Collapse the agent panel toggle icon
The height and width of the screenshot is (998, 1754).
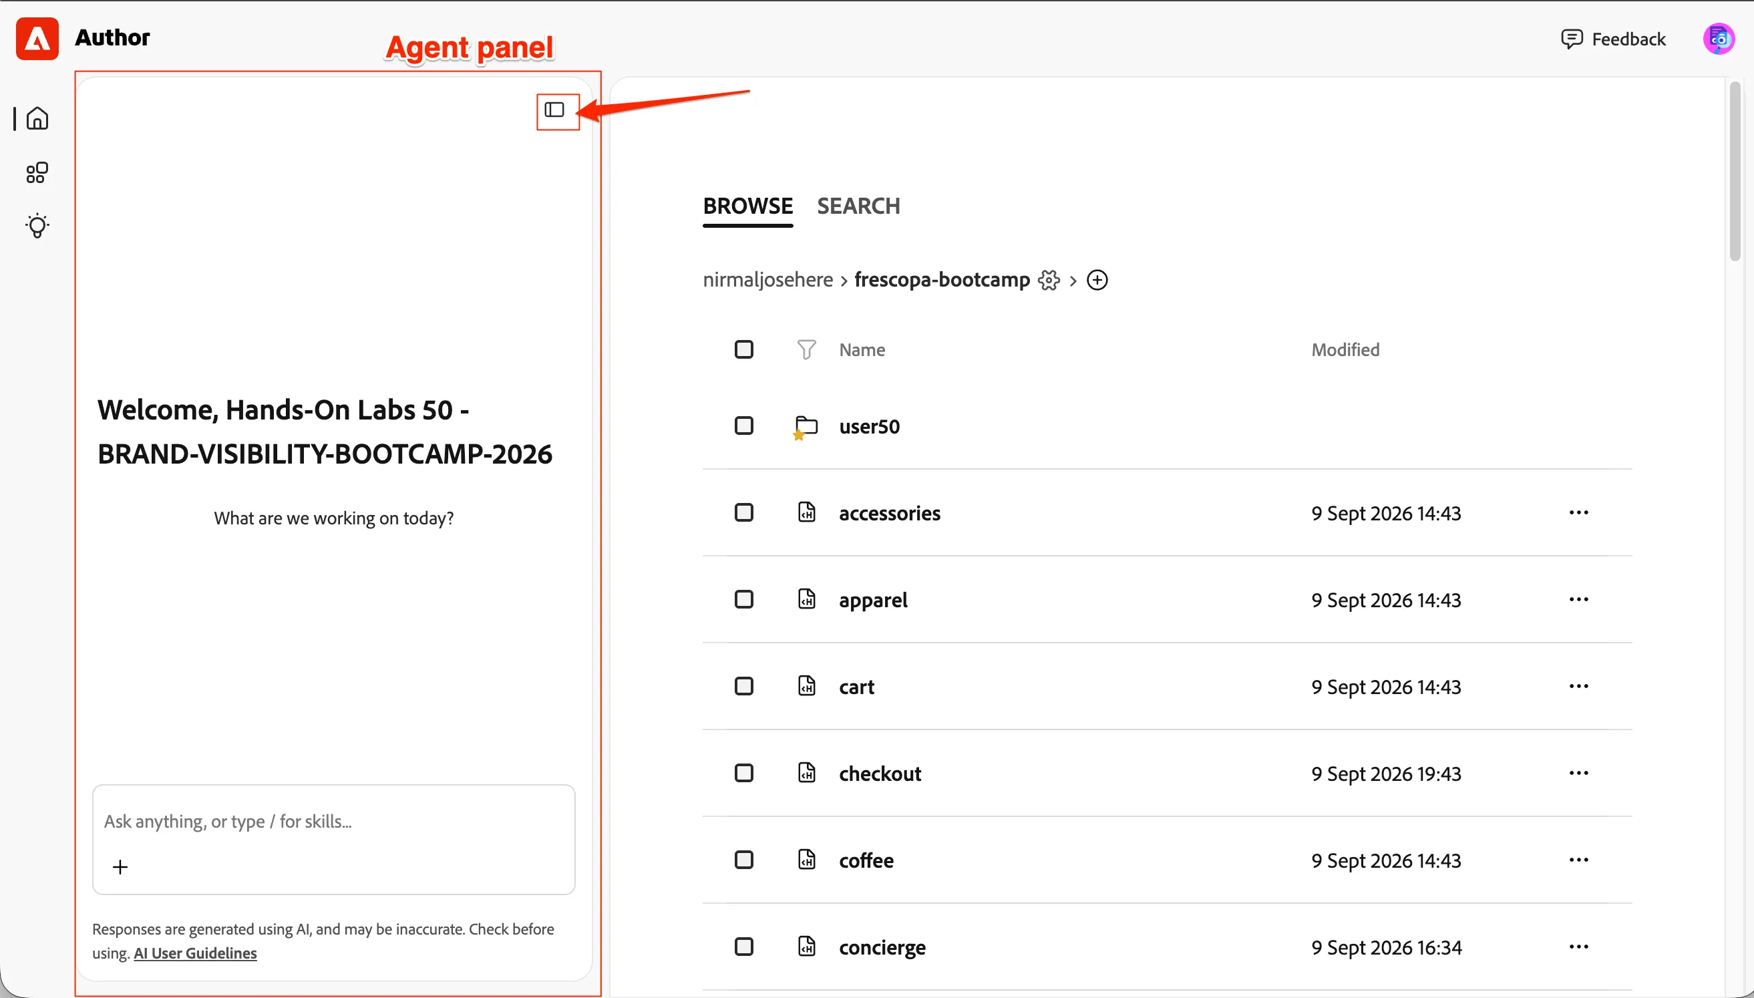point(554,110)
